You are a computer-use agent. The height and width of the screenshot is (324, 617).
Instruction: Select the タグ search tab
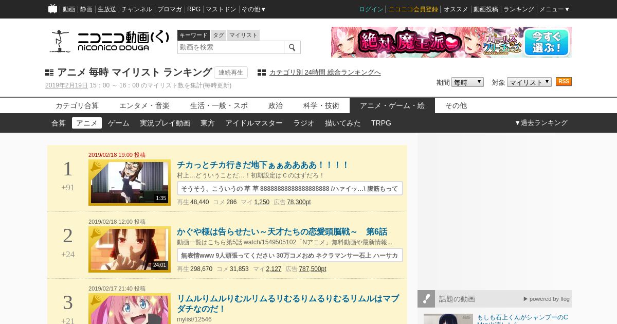coord(219,35)
